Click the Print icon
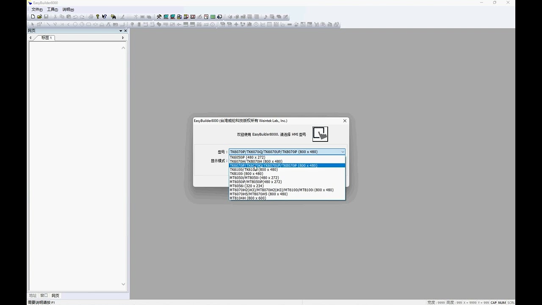Screen dimensions: 542x305 (91, 17)
